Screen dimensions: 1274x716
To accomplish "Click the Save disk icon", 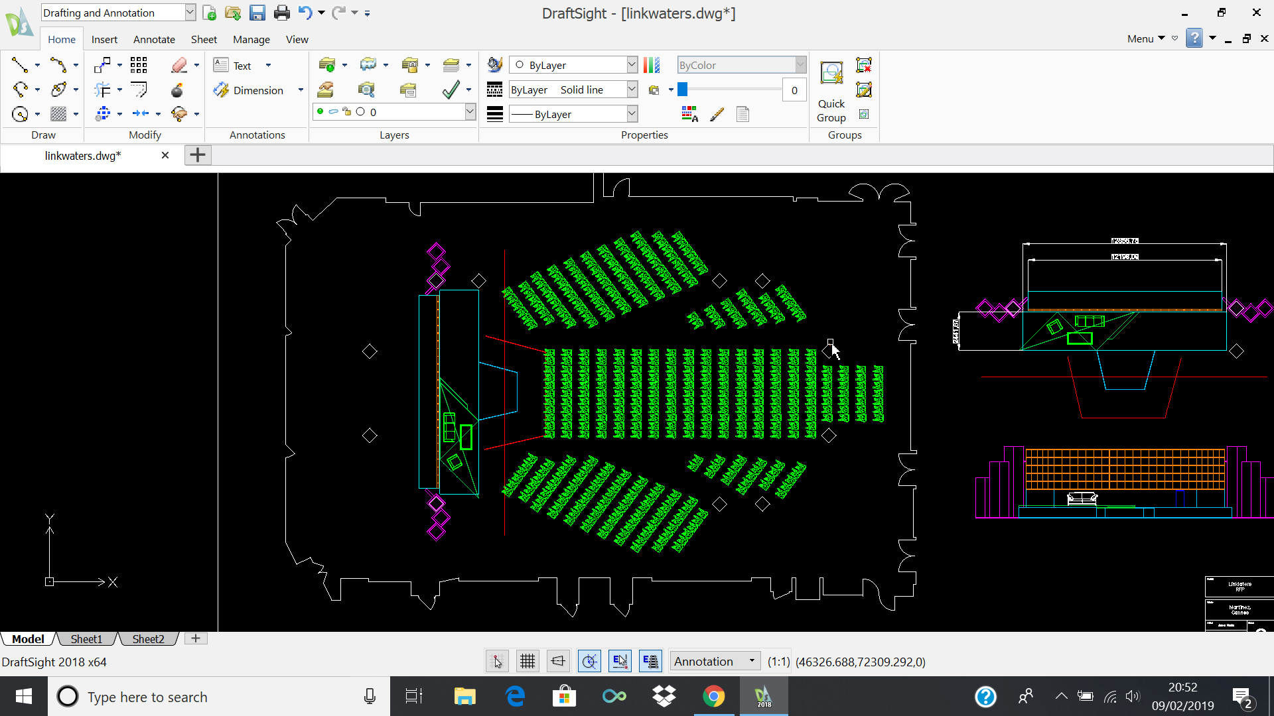I will tap(257, 13).
